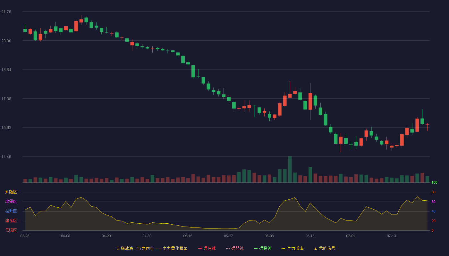Toggle the 强撑线 legend series
449x256 pixels.
tap(263, 248)
